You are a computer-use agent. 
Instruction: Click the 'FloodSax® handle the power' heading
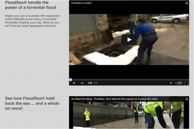click(30, 5)
